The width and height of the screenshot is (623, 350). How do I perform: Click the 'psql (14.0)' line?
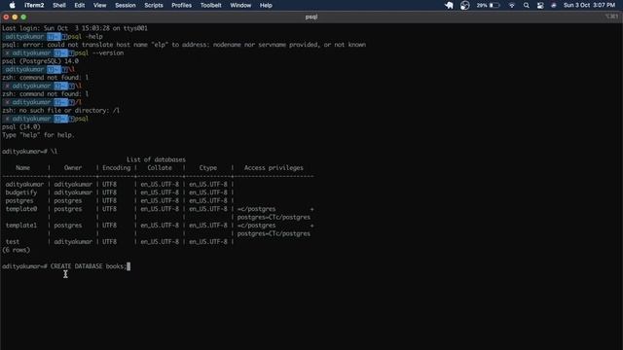(x=21, y=127)
